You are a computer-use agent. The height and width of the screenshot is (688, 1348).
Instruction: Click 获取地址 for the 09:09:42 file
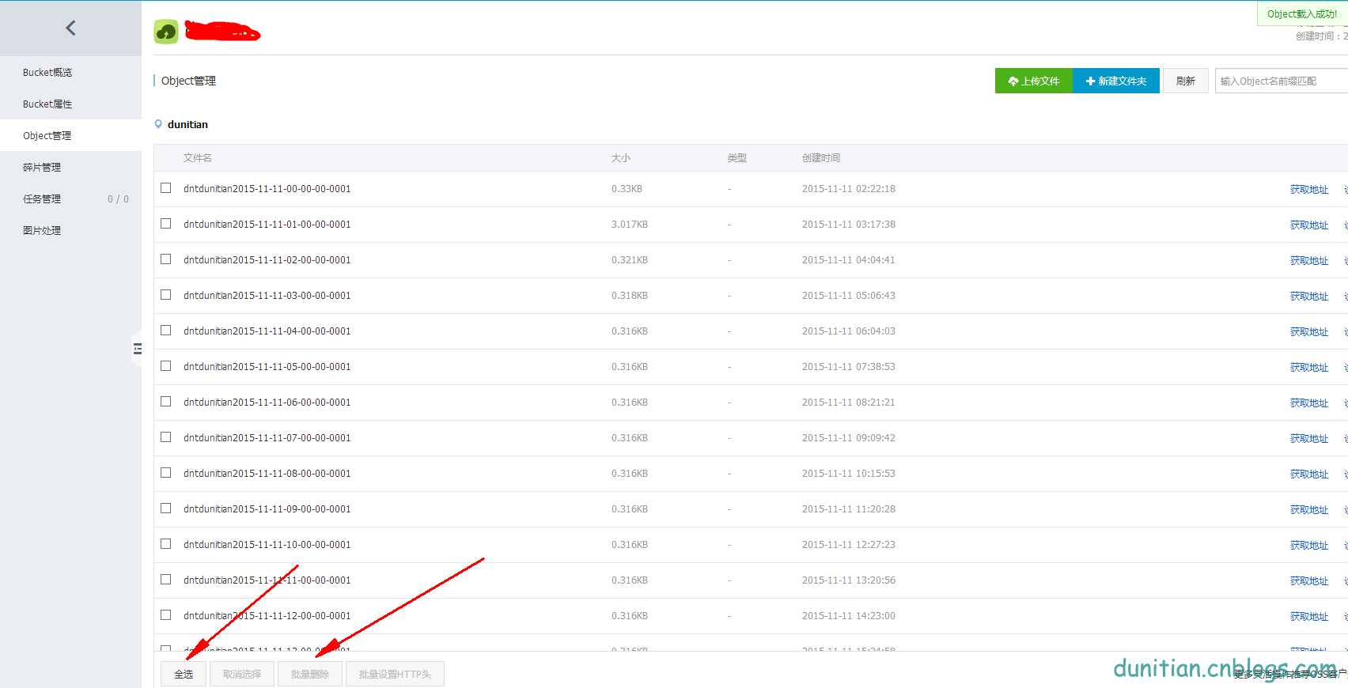(x=1309, y=439)
